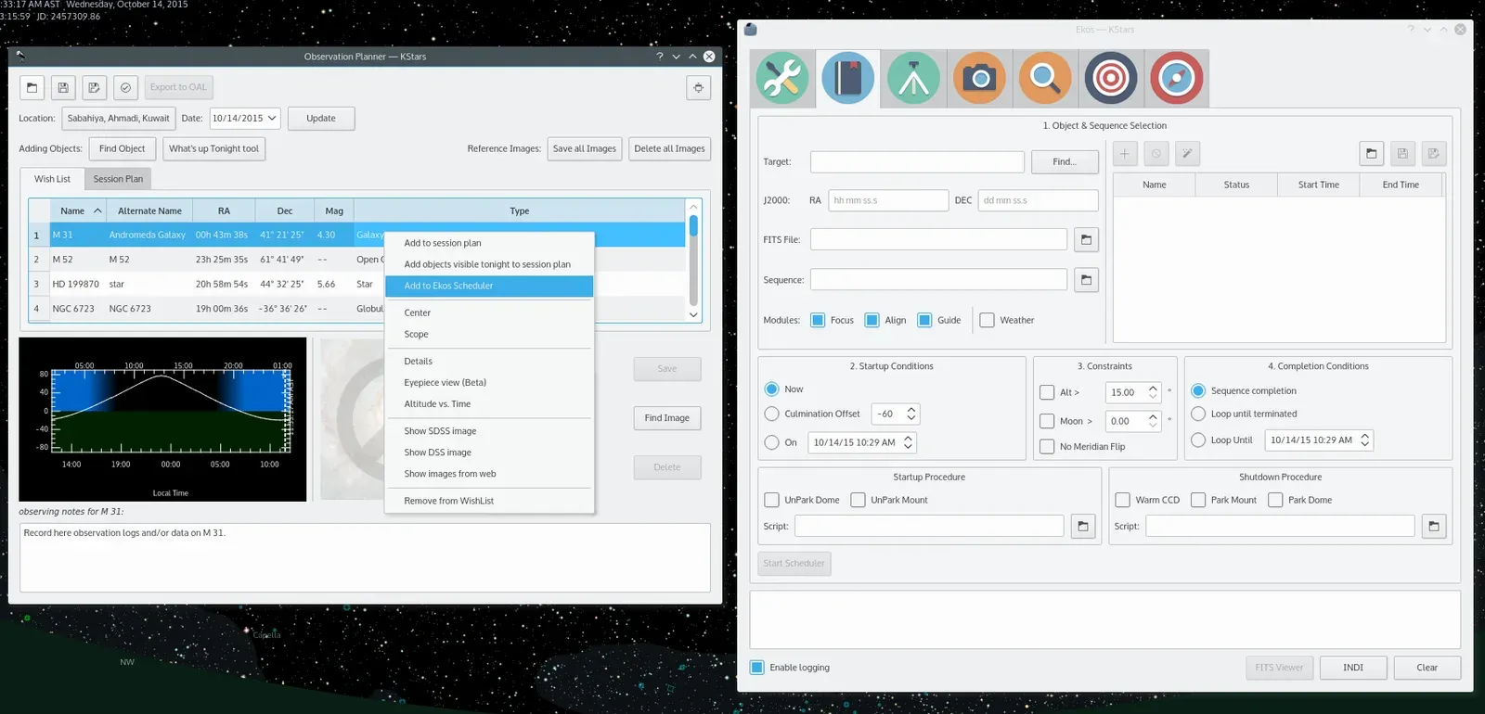The image size is (1485, 714).
Task: Open the Ekos camera capture module
Action: click(x=979, y=78)
